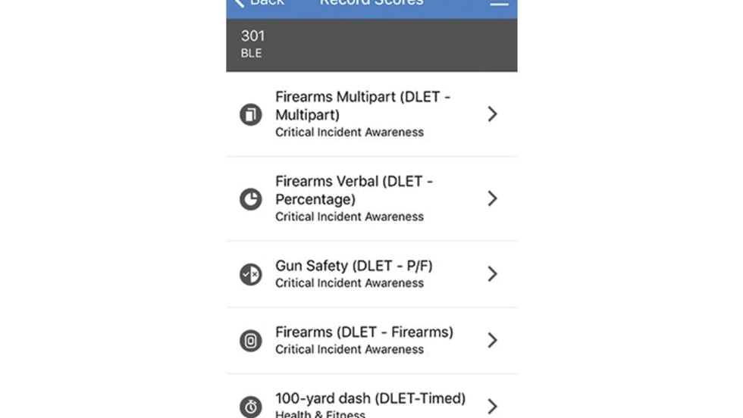743x418 pixels.
Task: Open the 100-yard dash (DLET-Timed) title
Action: coord(370,398)
